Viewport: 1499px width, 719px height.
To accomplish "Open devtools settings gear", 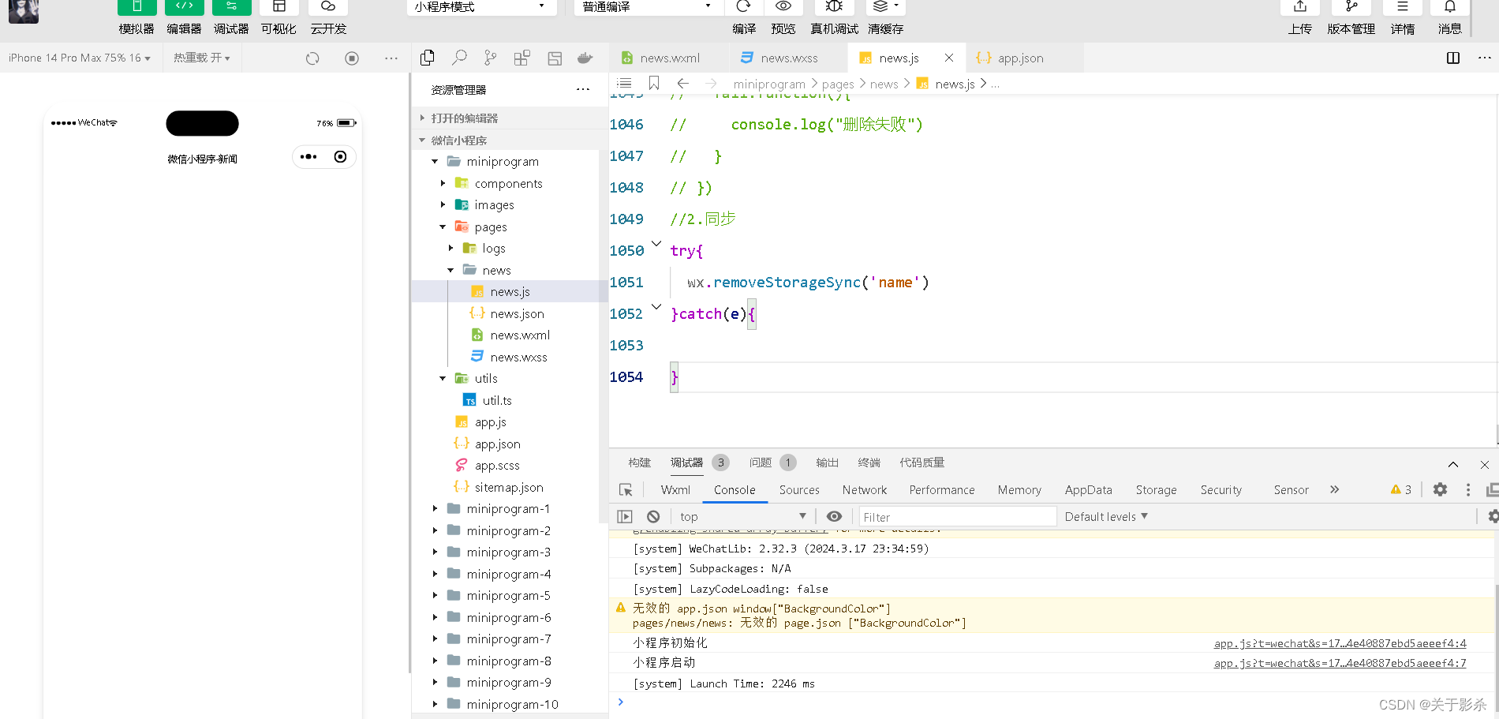I will [1440, 489].
